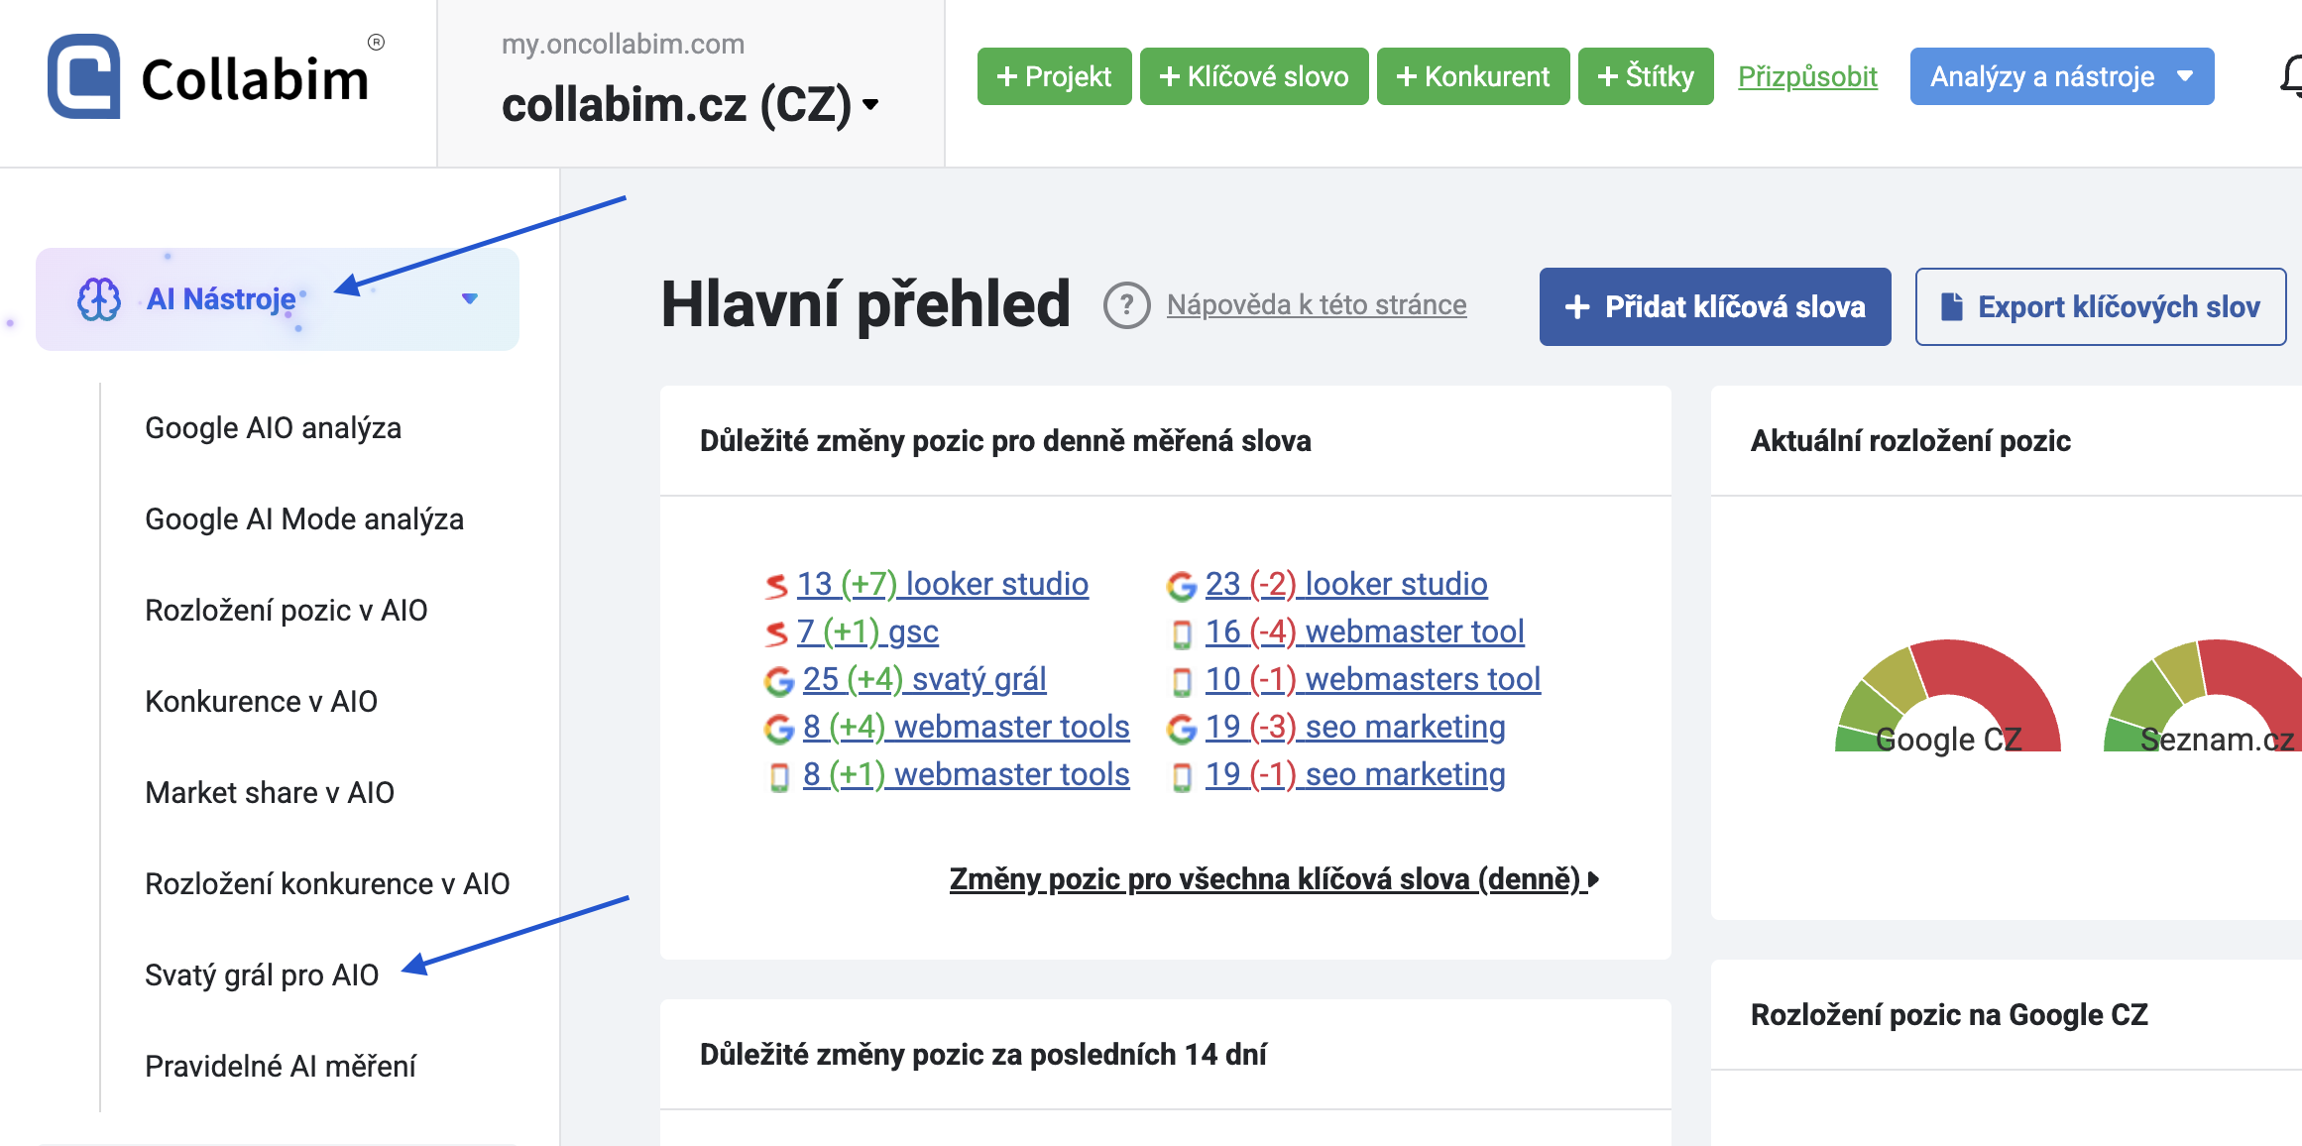Click the document icon in Export klíčových slov
The image size is (2302, 1146).
click(x=1951, y=306)
